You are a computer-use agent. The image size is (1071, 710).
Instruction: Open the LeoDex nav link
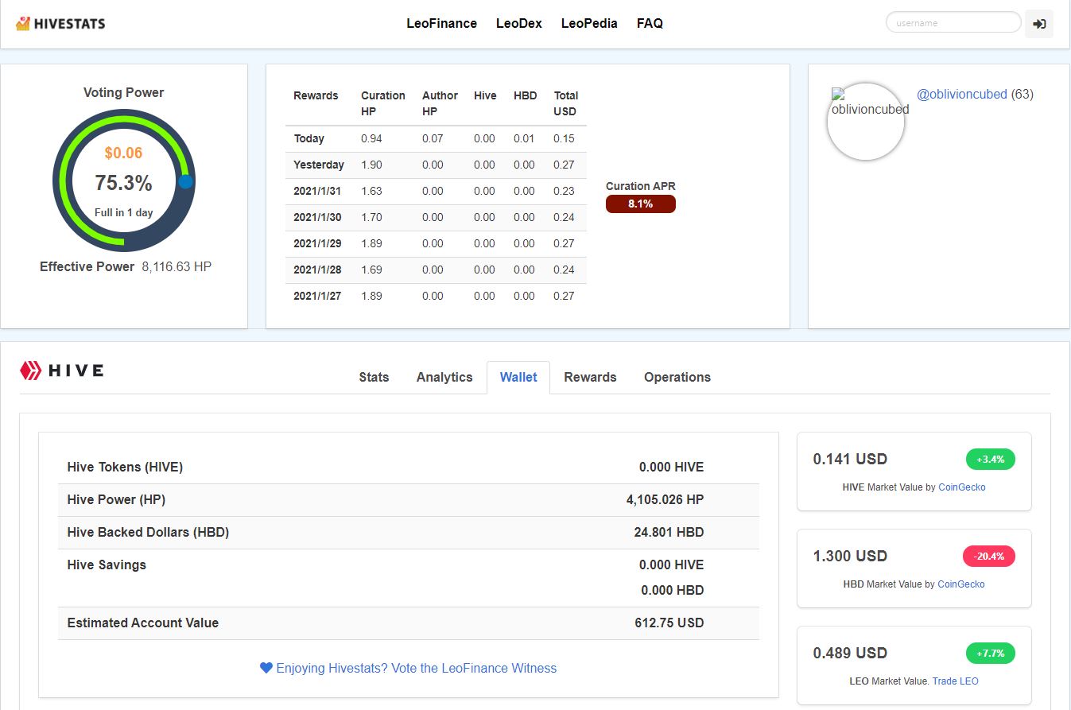[519, 23]
